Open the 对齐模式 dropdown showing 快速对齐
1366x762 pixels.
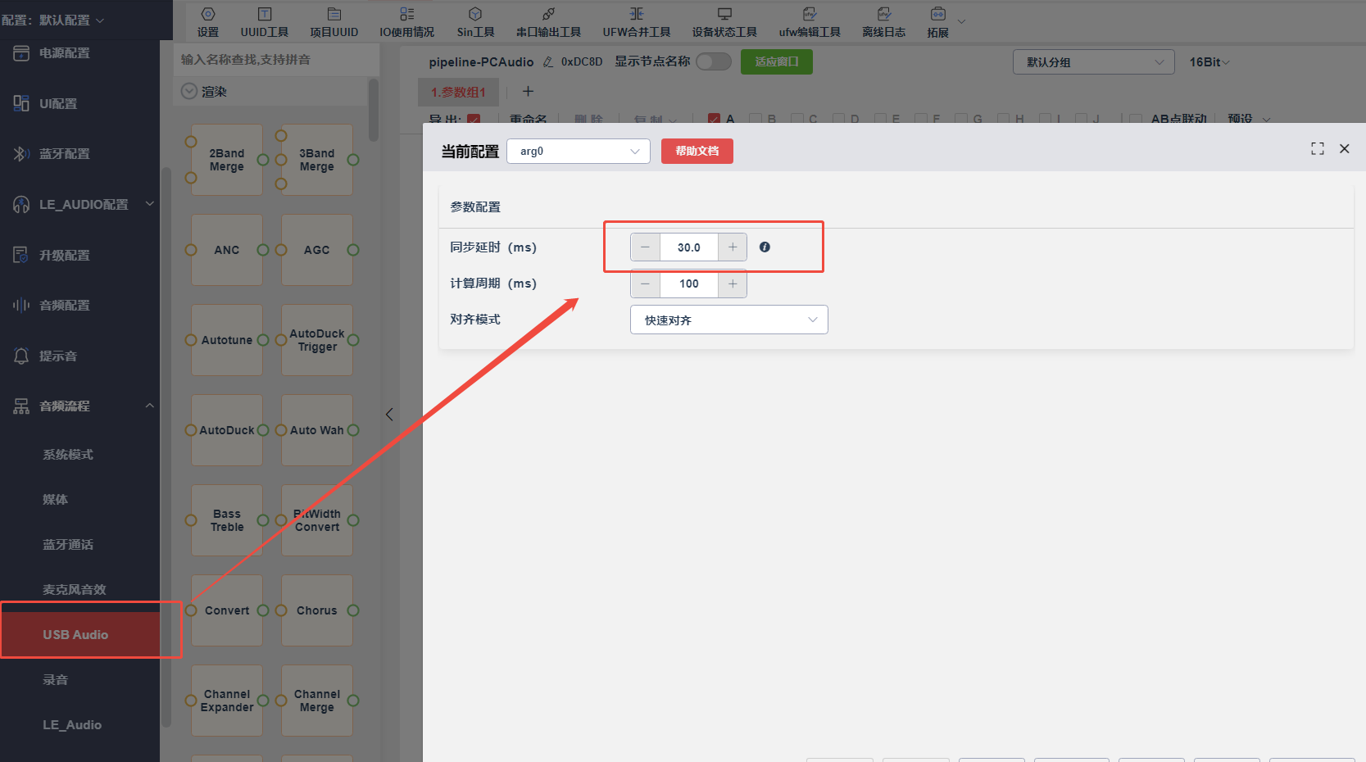[729, 320]
